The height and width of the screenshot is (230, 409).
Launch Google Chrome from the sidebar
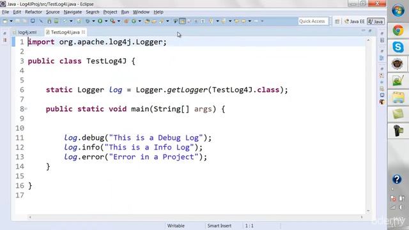(397, 31)
